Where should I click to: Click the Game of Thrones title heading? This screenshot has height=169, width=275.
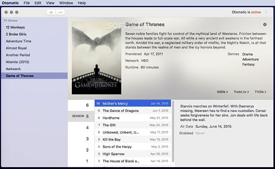click(x=145, y=24)
